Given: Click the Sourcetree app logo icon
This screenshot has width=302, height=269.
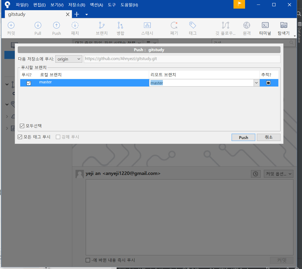Looking at the screenshot, I should (x=7, y=4).
